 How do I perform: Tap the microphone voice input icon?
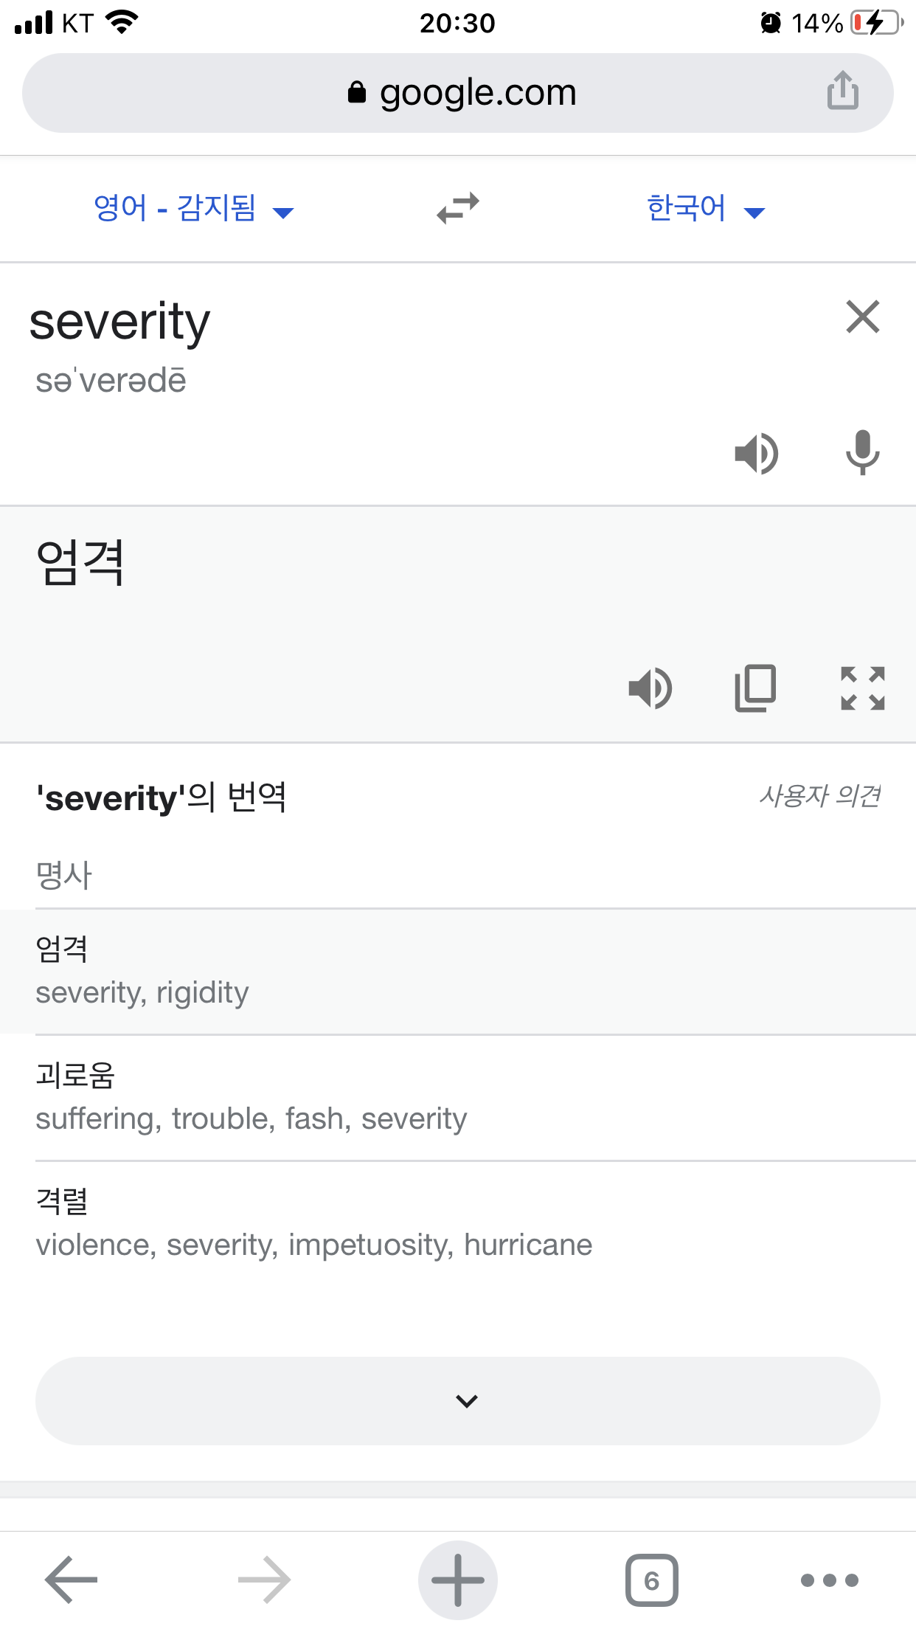862,453
